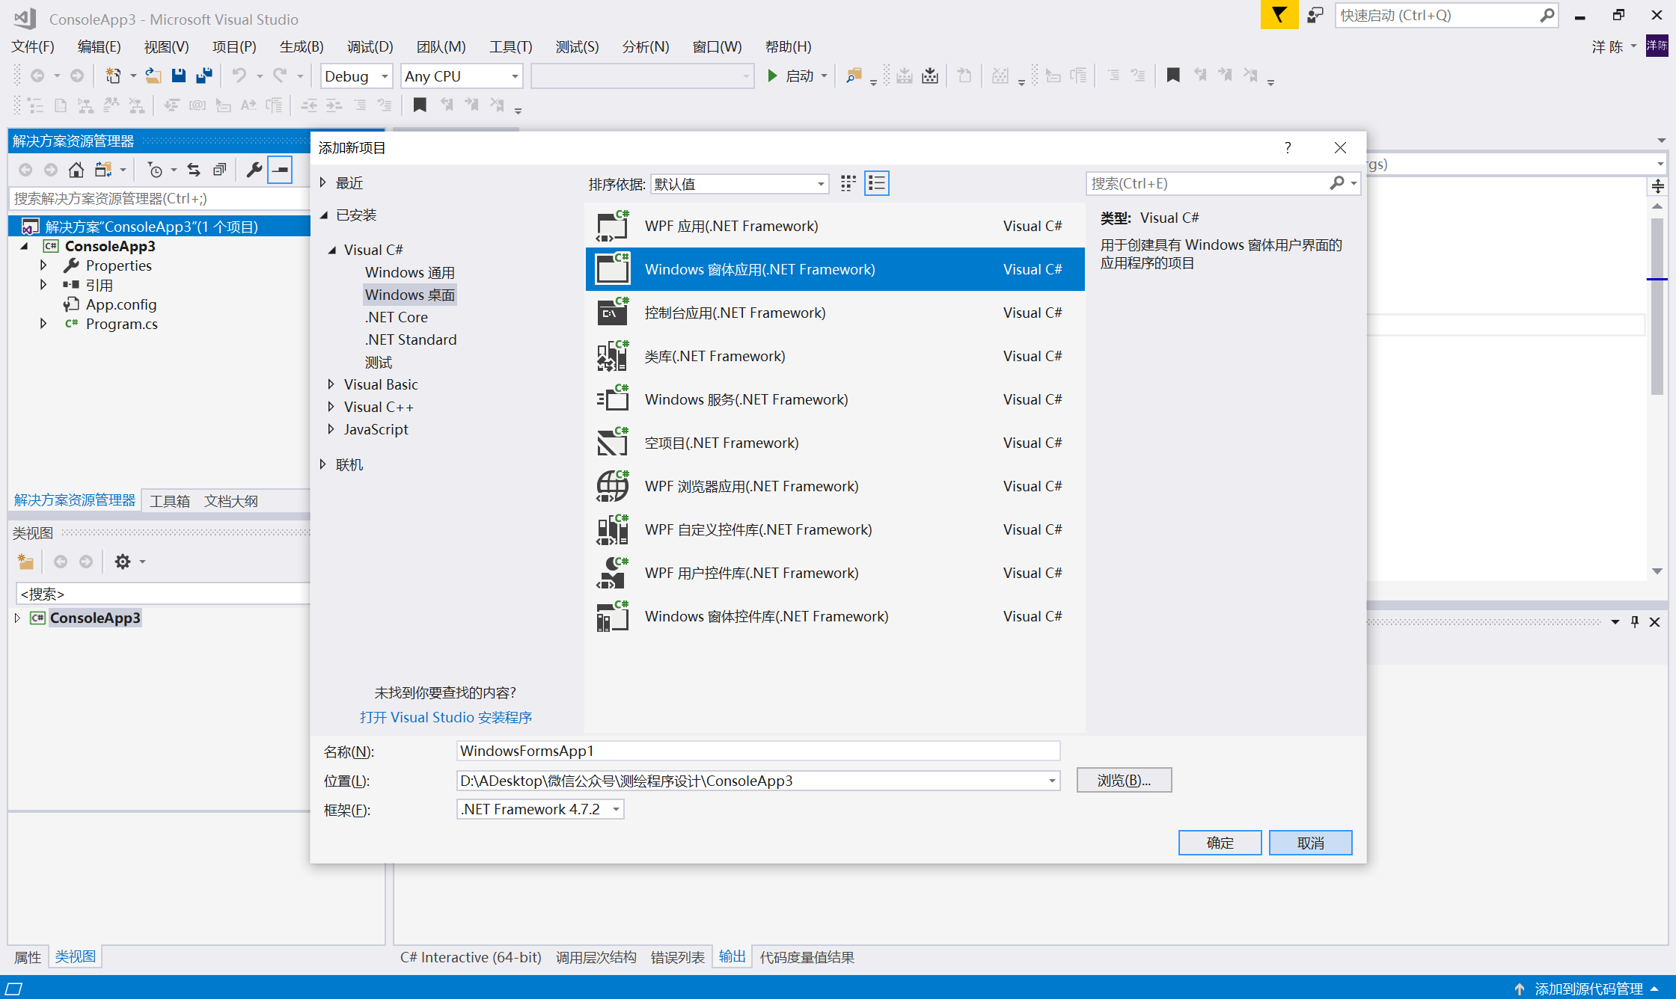Click the Save All toolbar icon
The height and width of the screenshot is (999, 1676).
point(204,76)
